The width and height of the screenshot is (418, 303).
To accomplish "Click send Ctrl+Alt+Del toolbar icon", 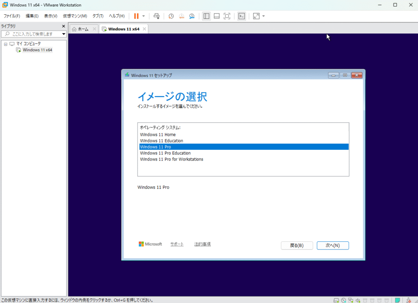I will (156, 16).
